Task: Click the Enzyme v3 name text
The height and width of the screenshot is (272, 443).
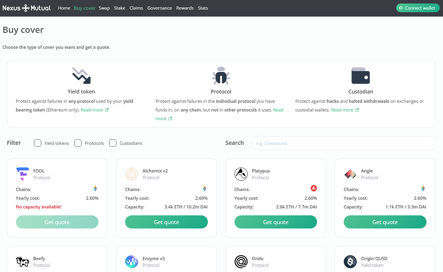Action: pyautogui.click(x=154, y=259)
